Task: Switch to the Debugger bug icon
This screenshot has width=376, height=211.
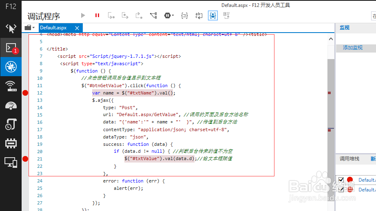Action: click(x=11, y=66)
